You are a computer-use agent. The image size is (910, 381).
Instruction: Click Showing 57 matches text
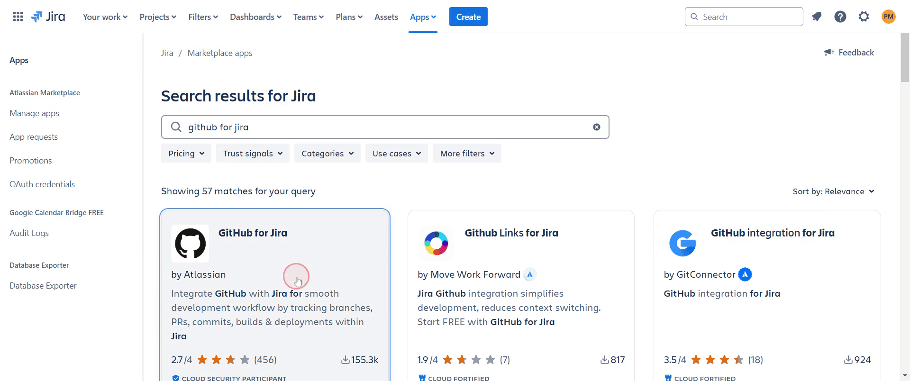click(238, 191)
